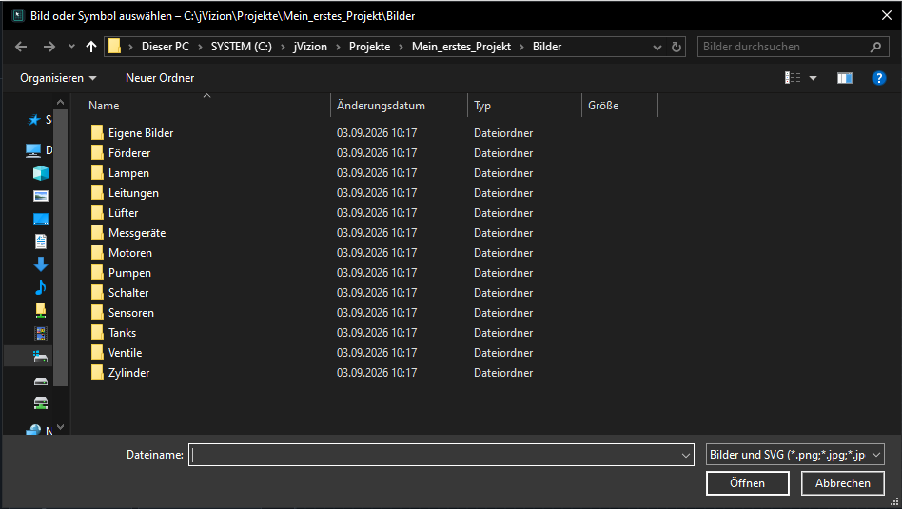Toggle the preview pane
902x509 pixels.
click(x=845, y=78)
